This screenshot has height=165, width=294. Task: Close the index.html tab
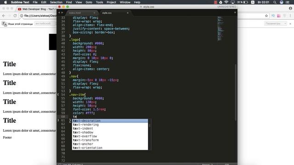coord(94,13)
